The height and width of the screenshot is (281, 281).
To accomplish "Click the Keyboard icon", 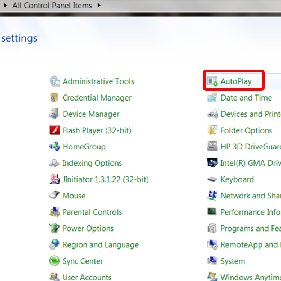I will (x=212, y=179).
